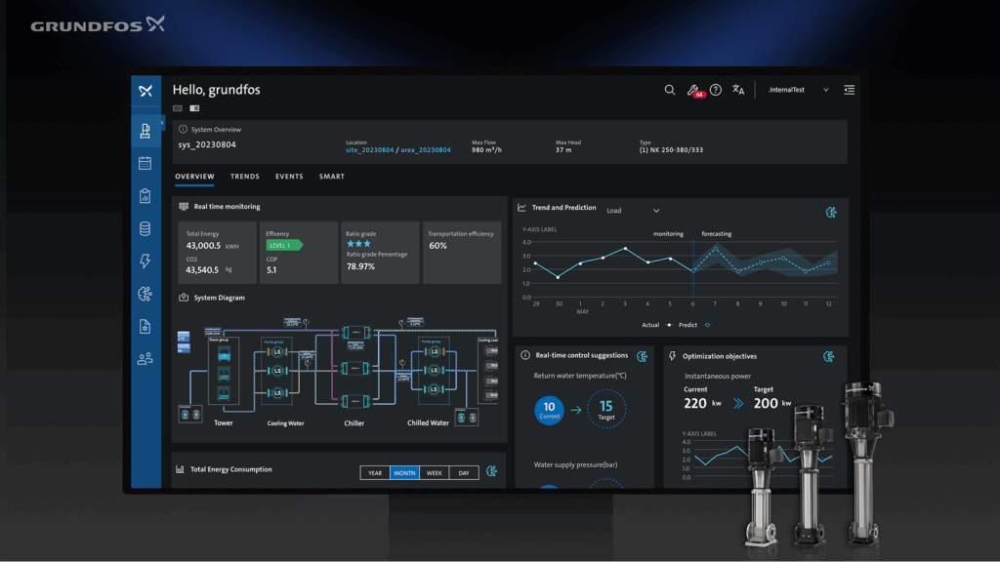Image resolution: width=1000 pixels, height=562 pixels.
Task: Toggle the Predict series in the chart legend
Action: [688, 325]
